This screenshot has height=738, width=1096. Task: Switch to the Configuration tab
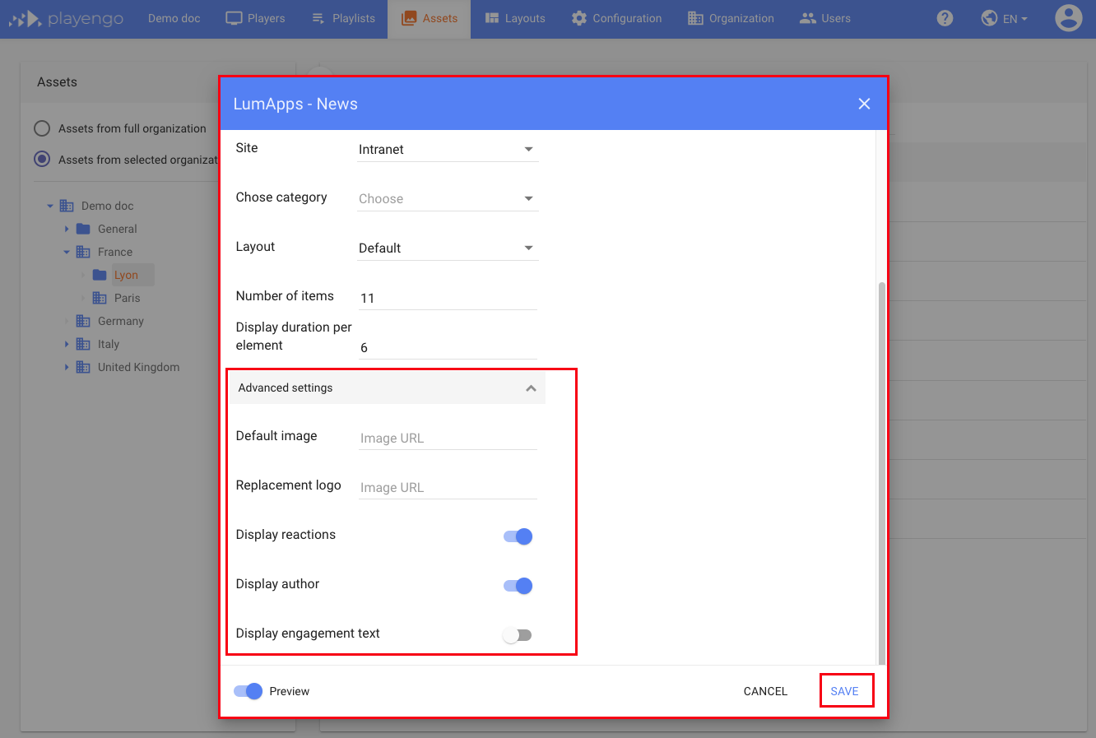pos(616,18)
